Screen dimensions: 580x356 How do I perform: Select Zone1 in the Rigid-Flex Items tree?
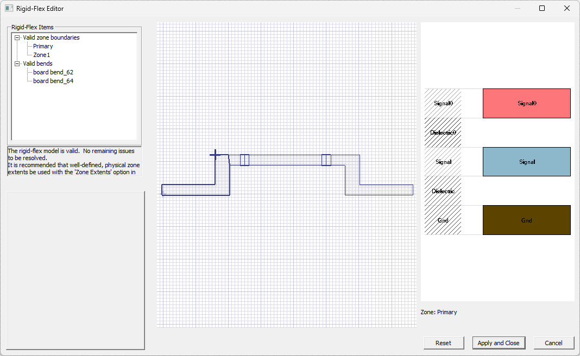click(x=41, y=54)
